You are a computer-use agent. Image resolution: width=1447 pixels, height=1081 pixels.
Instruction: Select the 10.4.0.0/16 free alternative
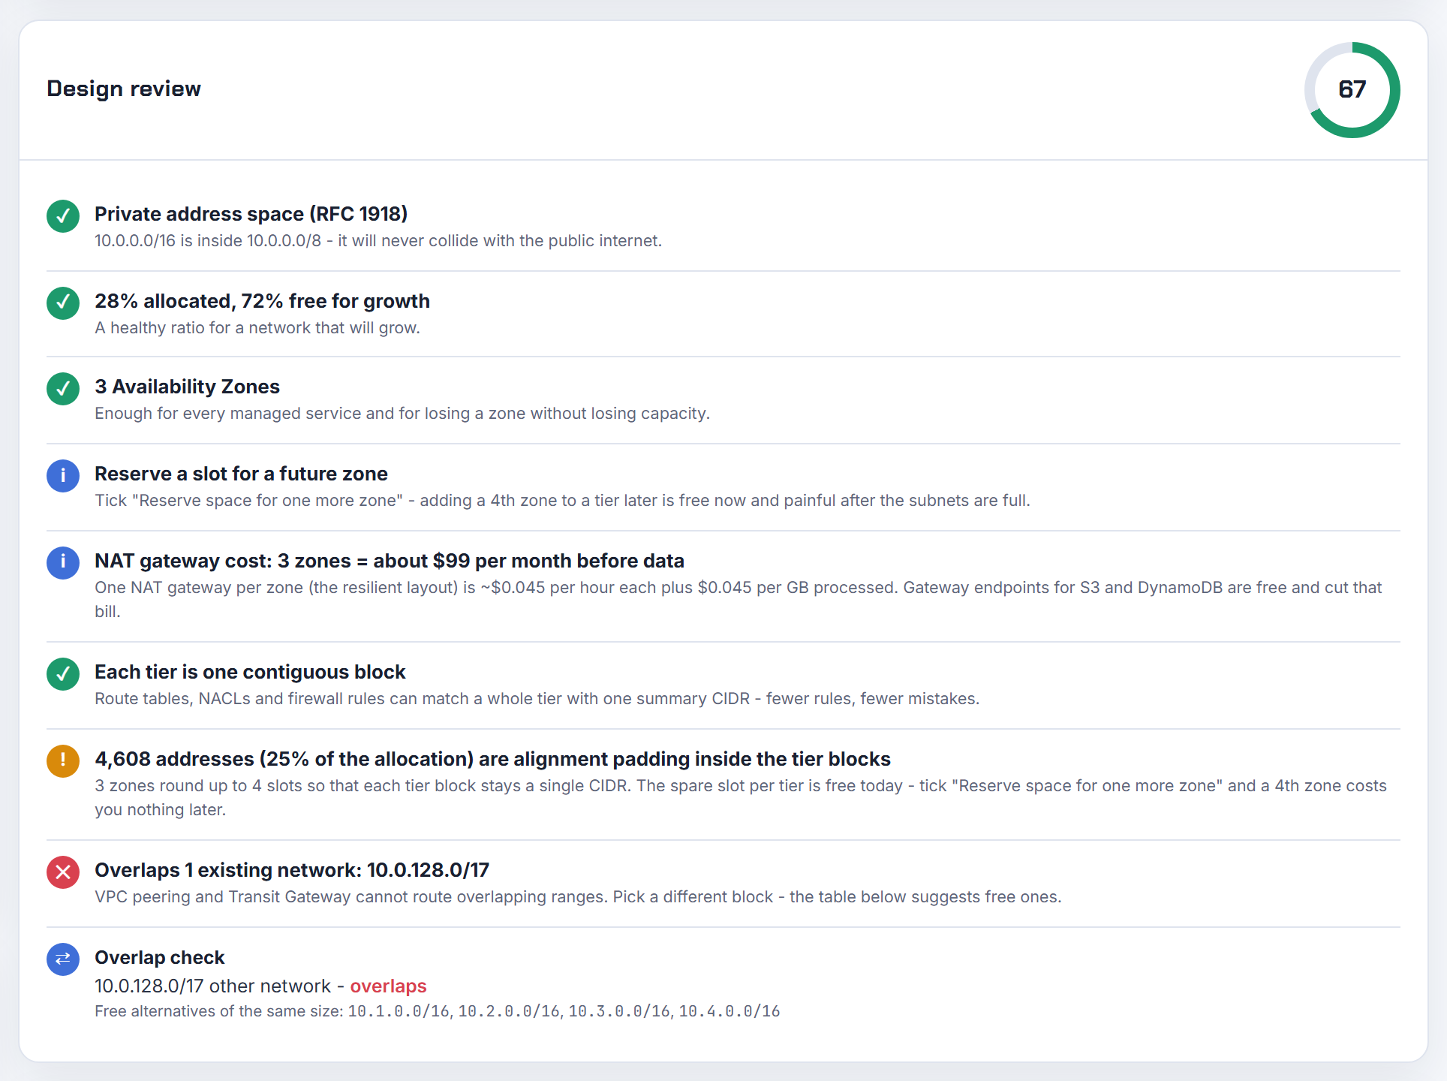click(x=730, y=1011)
